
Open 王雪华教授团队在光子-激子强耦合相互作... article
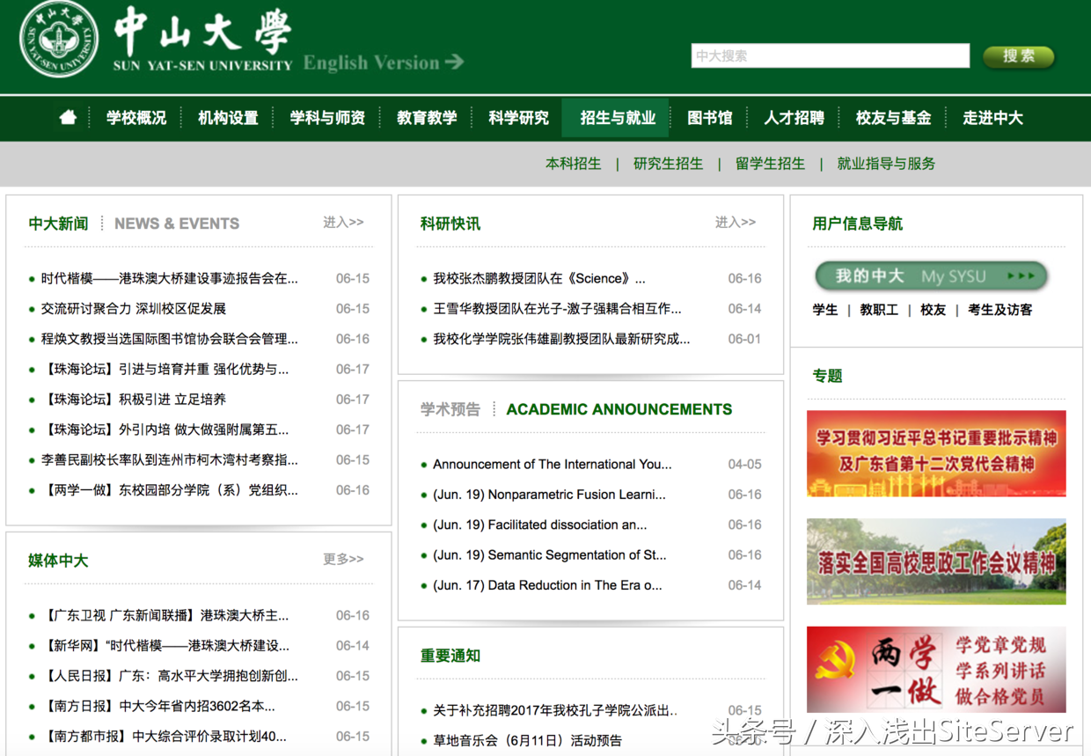[x=557, y=309]
